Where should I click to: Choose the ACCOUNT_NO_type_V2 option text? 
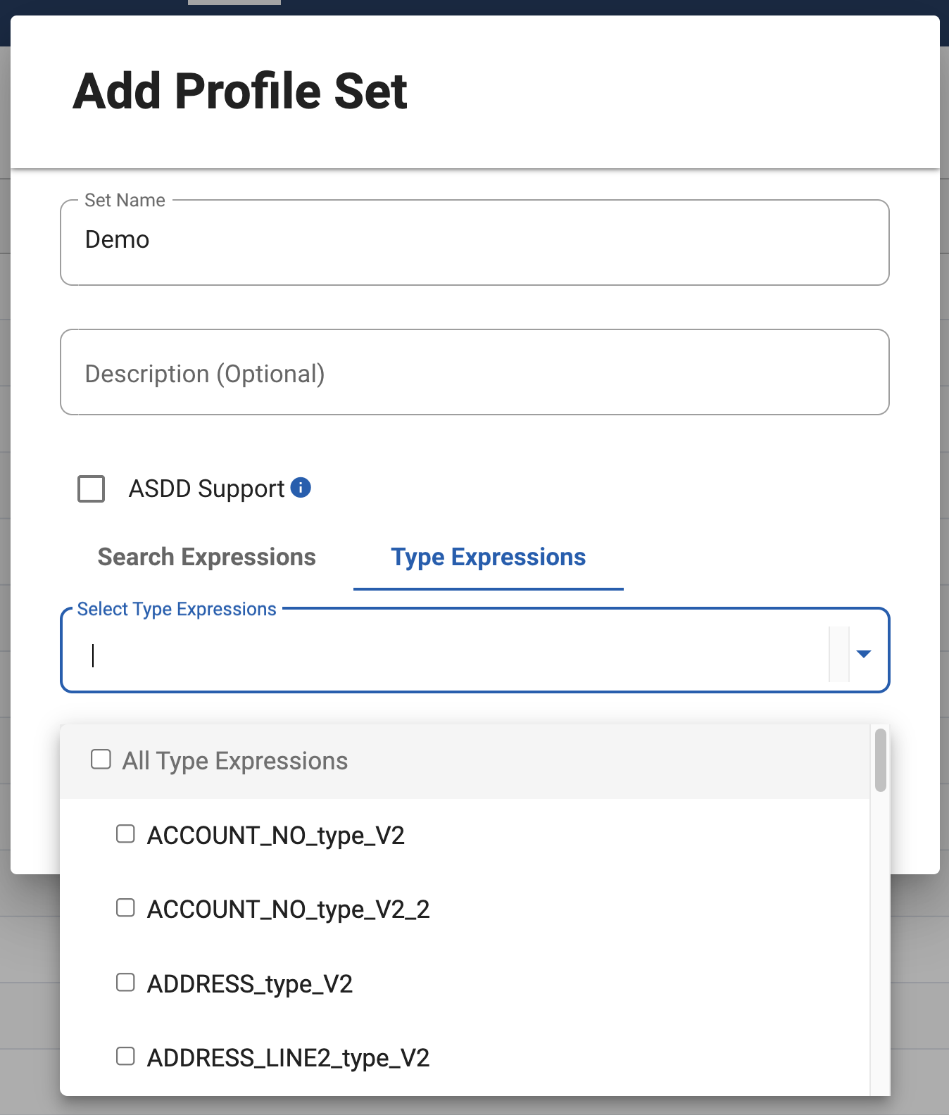click(275, 836)
